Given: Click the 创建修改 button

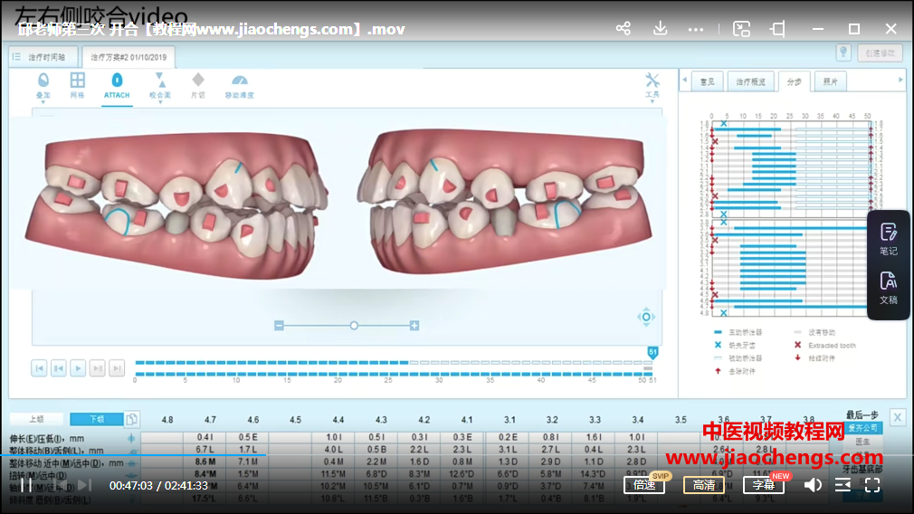Looking at the screenshot, I should 880,53.
